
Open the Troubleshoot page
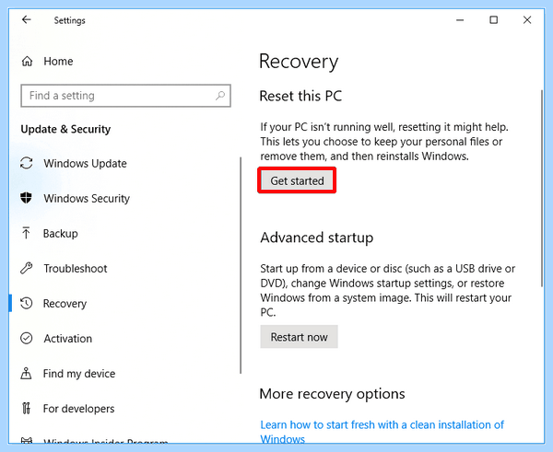click(x=76, y=269)
